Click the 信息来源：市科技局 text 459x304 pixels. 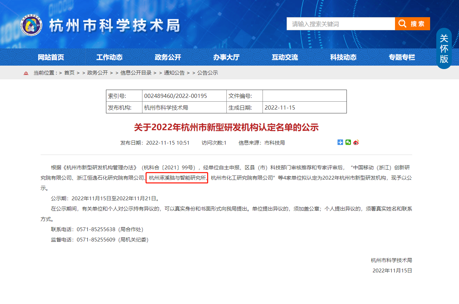[261, 143]
